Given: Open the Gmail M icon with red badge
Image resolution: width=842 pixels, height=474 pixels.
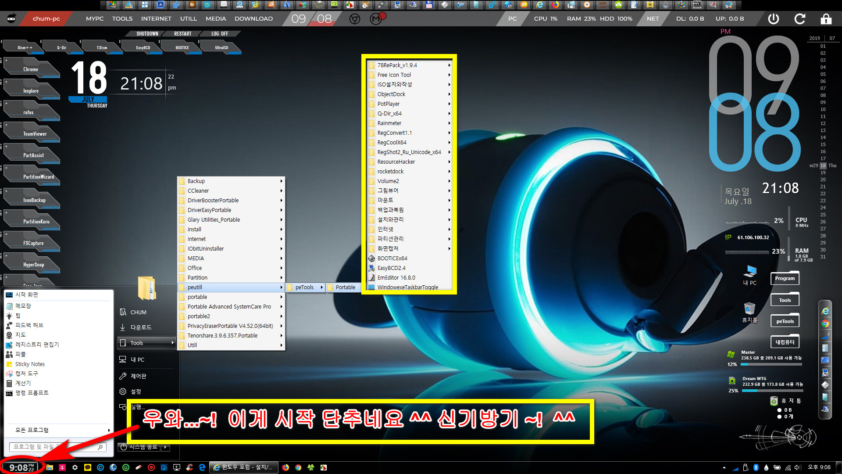Looking at the screenshot, I should point(376,18).
